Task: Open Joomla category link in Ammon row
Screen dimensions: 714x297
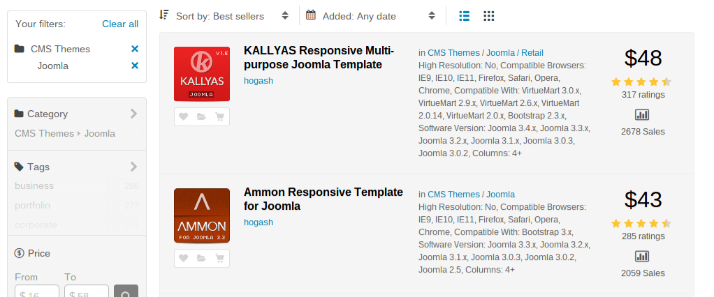Action: pos(500,195)
